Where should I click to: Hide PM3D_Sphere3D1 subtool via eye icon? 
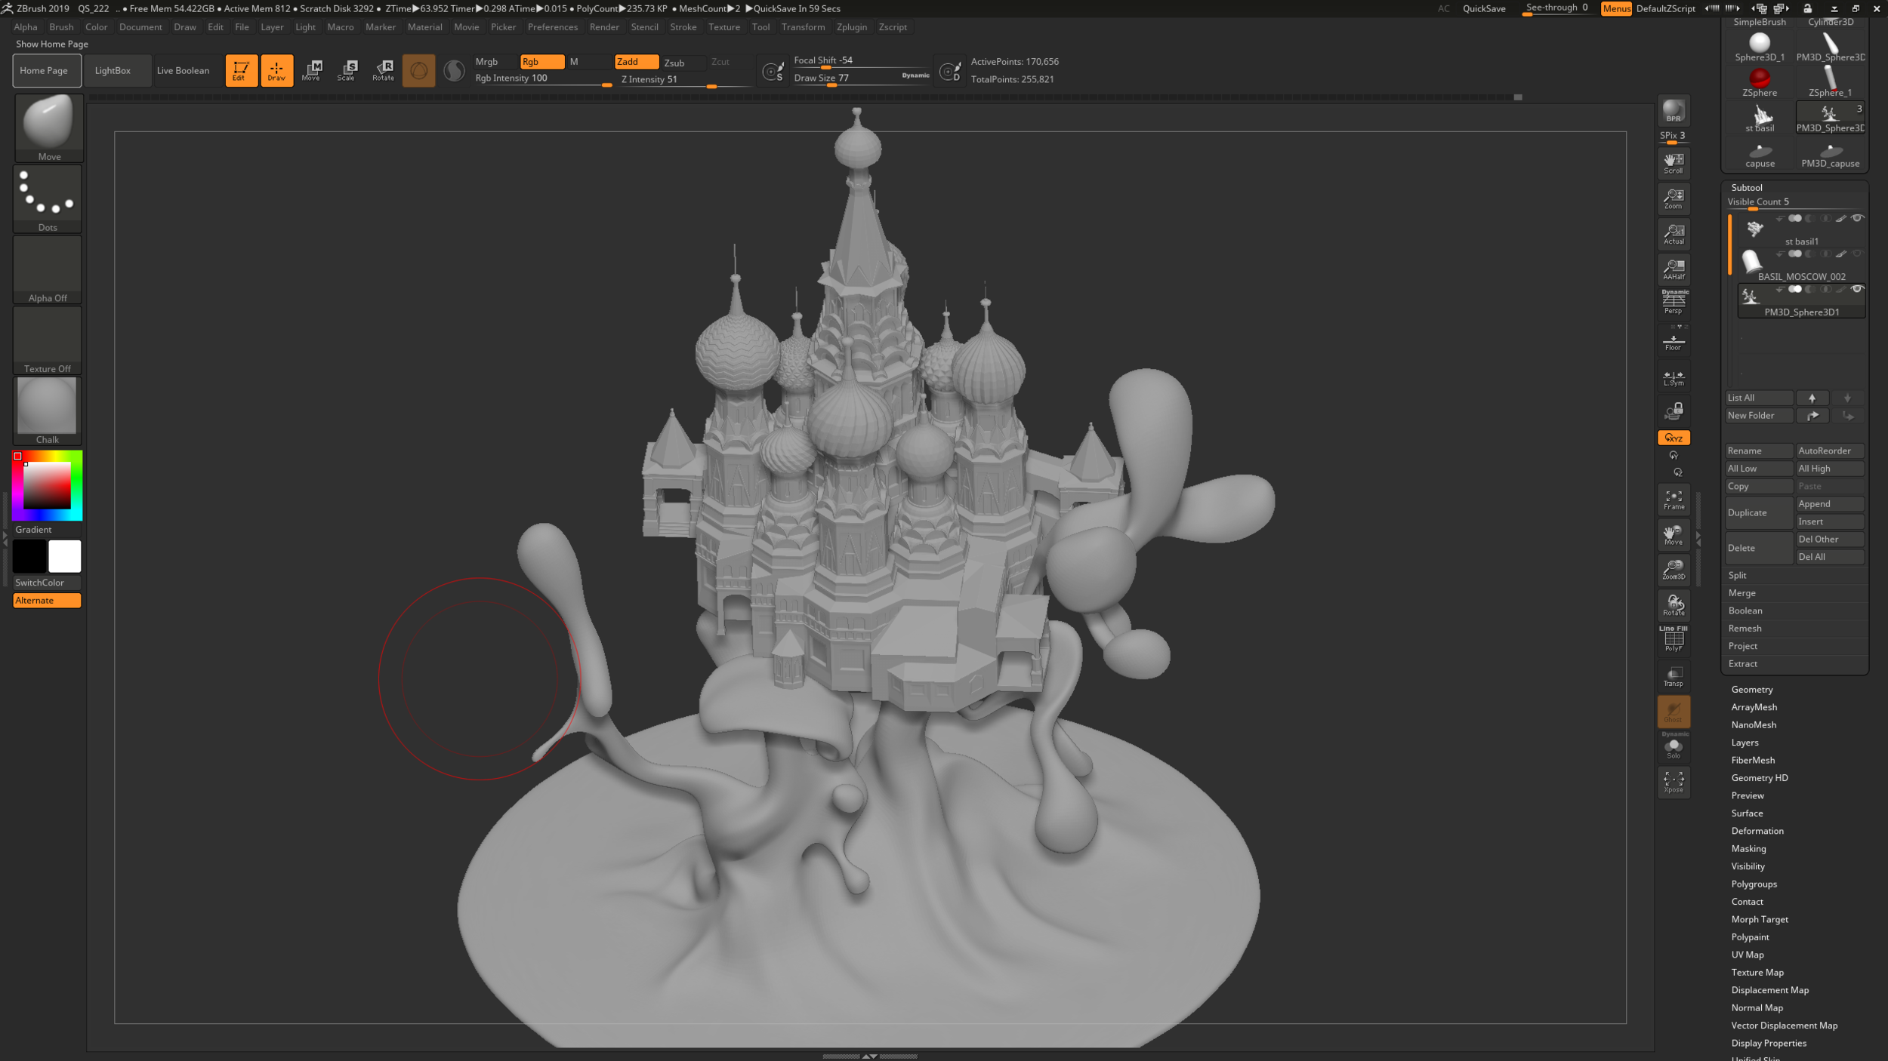click(x=1857, y=290)
